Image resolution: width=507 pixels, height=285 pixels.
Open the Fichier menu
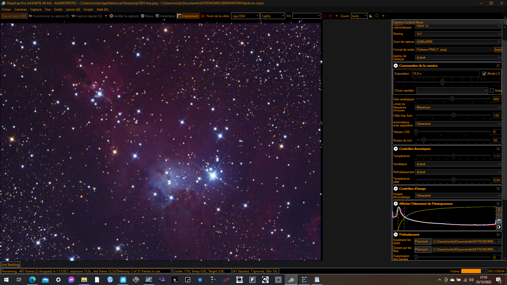click(x=6, y=9)
